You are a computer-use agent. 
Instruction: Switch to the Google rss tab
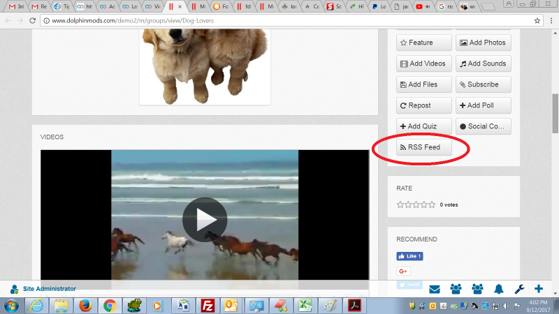[446, 6]
